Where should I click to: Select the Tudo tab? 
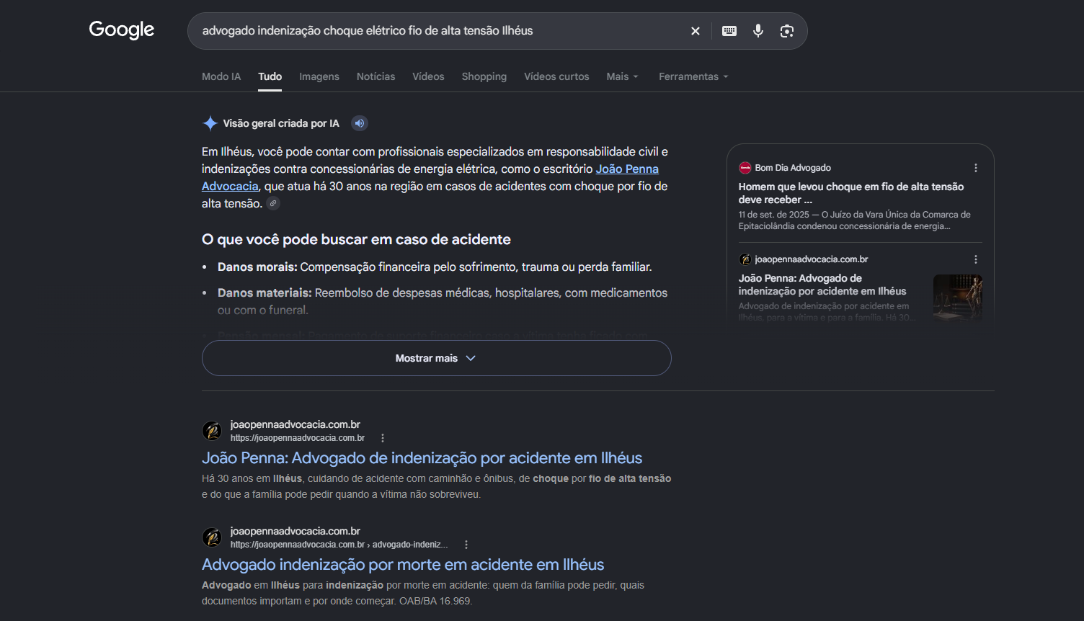click(x=270, y=76)
